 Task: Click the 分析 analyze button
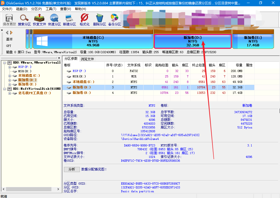72,169
